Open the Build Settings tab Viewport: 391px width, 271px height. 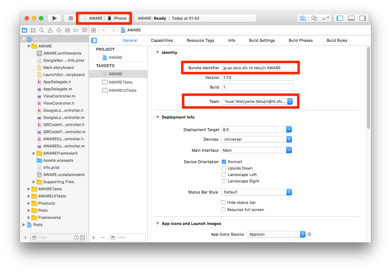point(262,40)
